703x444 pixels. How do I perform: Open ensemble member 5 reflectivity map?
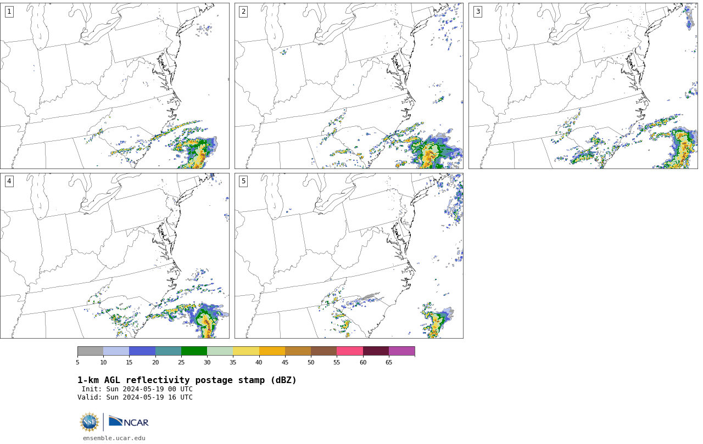tap(349, 256)
